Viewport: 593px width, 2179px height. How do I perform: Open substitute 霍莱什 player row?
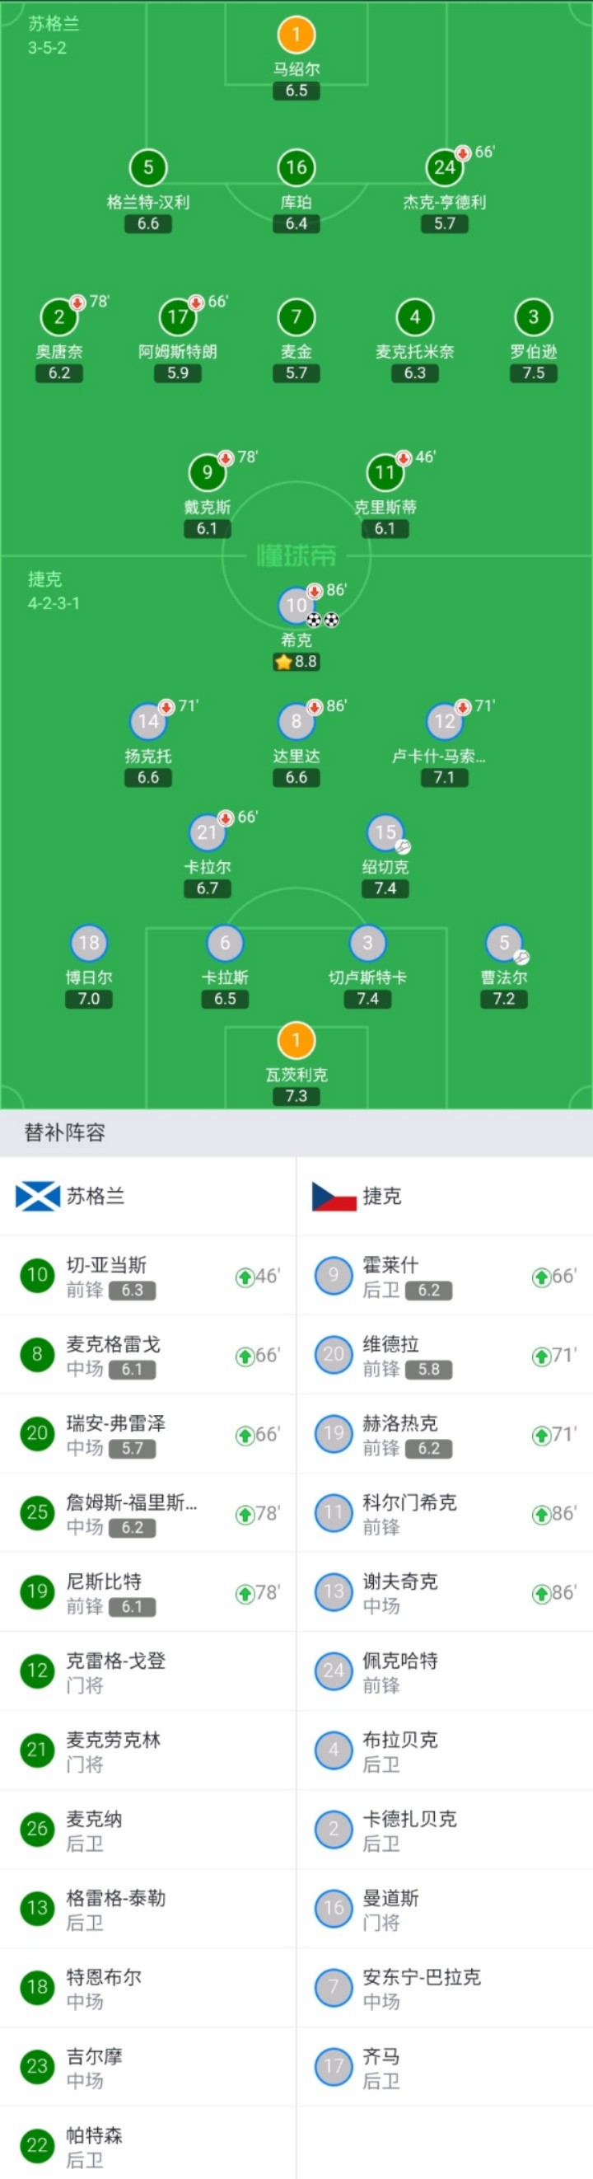[x=445, y=1277]
